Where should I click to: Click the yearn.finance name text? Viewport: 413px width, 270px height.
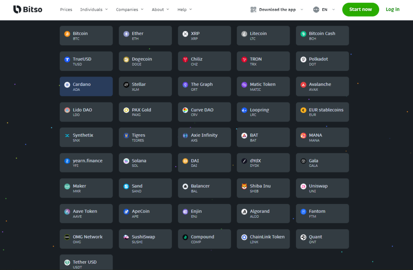(88, 160)
